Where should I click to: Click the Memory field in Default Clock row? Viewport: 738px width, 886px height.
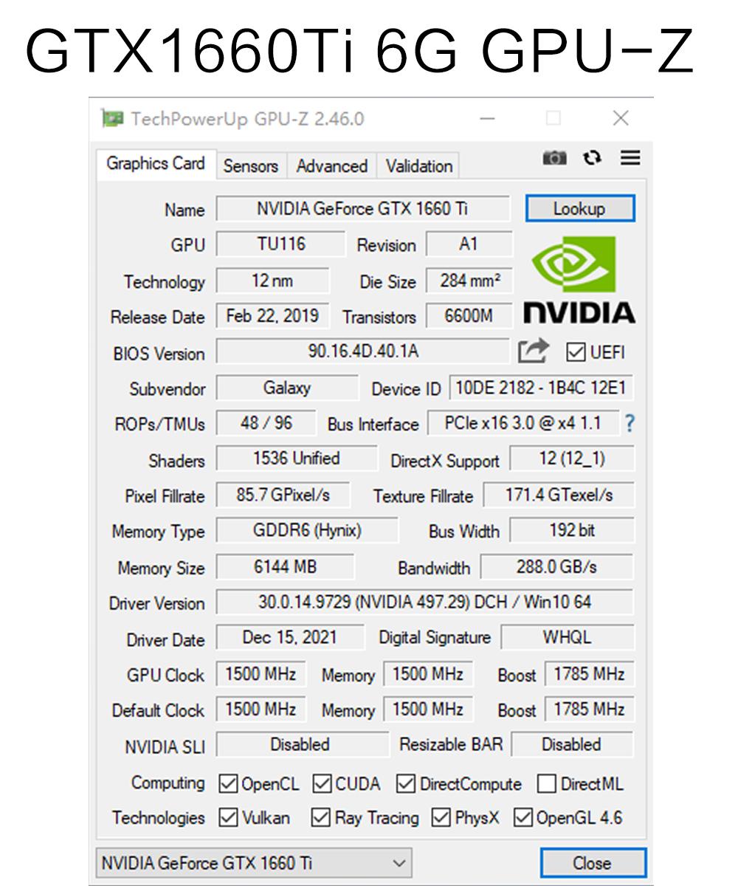(x=428, y=710)
